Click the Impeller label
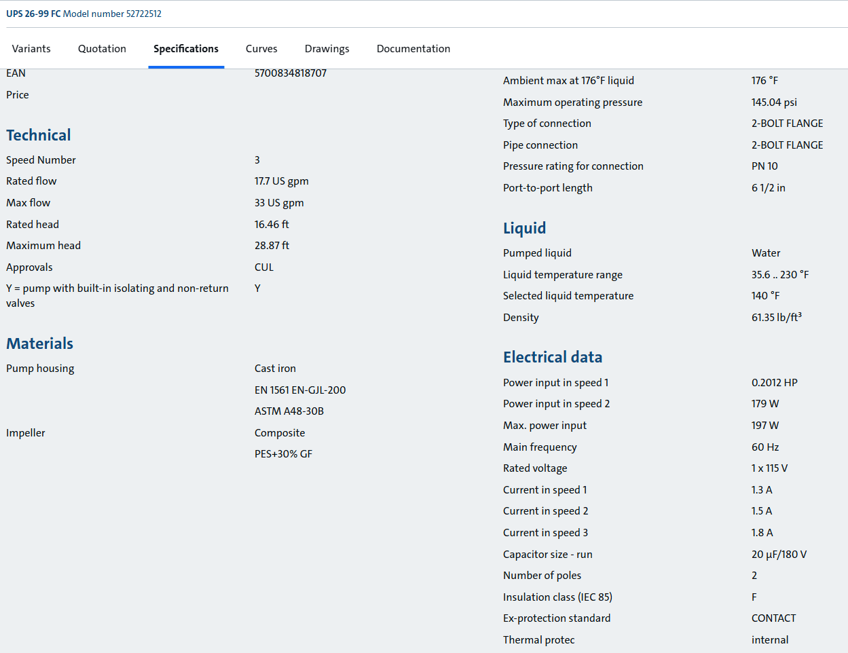The height and width of the screenshot is (653, 848). pyautogui.click(x=26, y=433)
